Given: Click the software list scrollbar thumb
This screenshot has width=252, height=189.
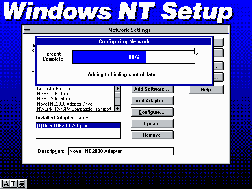Looking at the screenshot, I should pos(117,95).
